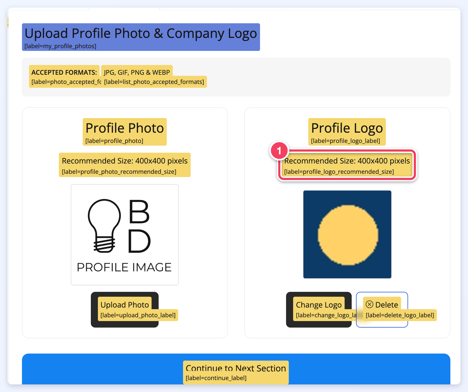
Task: Click the Upload Photo button
Action: click(x=124, y=309)
